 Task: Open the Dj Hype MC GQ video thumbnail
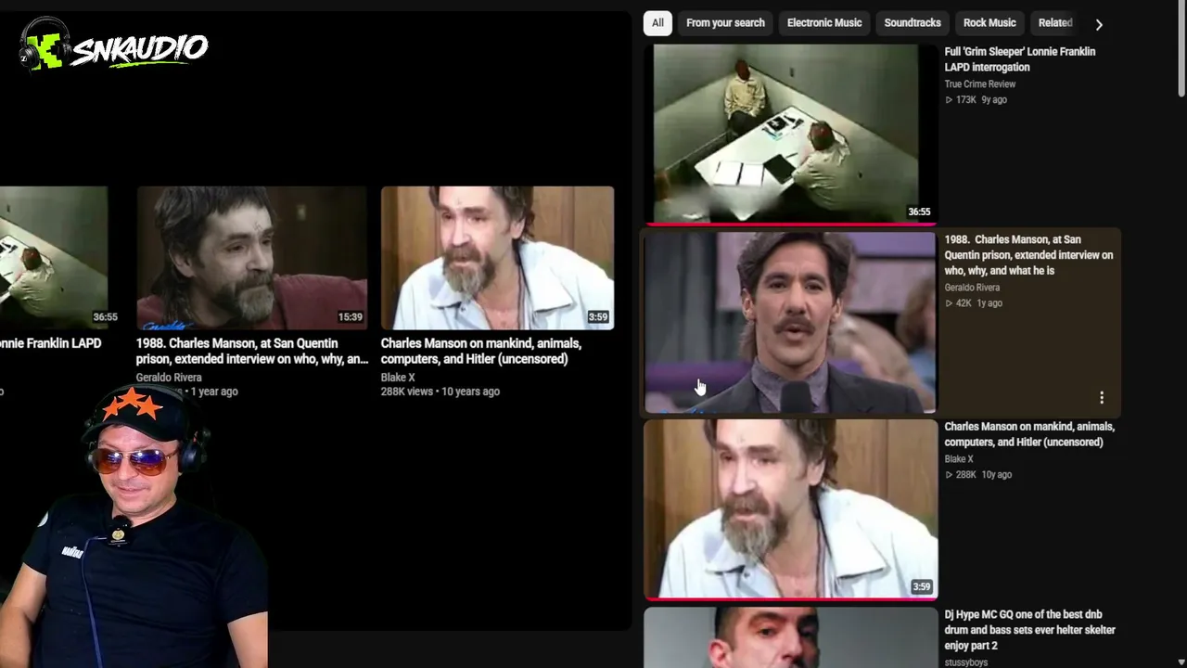pos(791,637)
